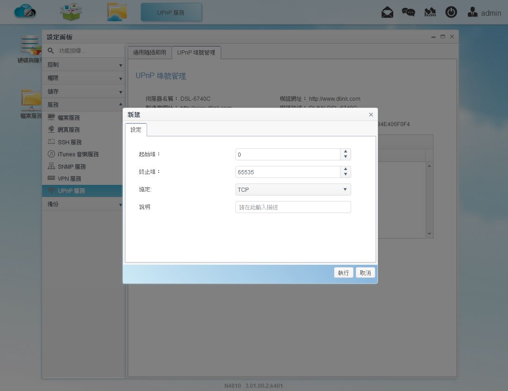The width and height of the screenshot is (508, 391).
Task: Select UPnP 服務 in sidebar
Action: (x=82, y=190)
